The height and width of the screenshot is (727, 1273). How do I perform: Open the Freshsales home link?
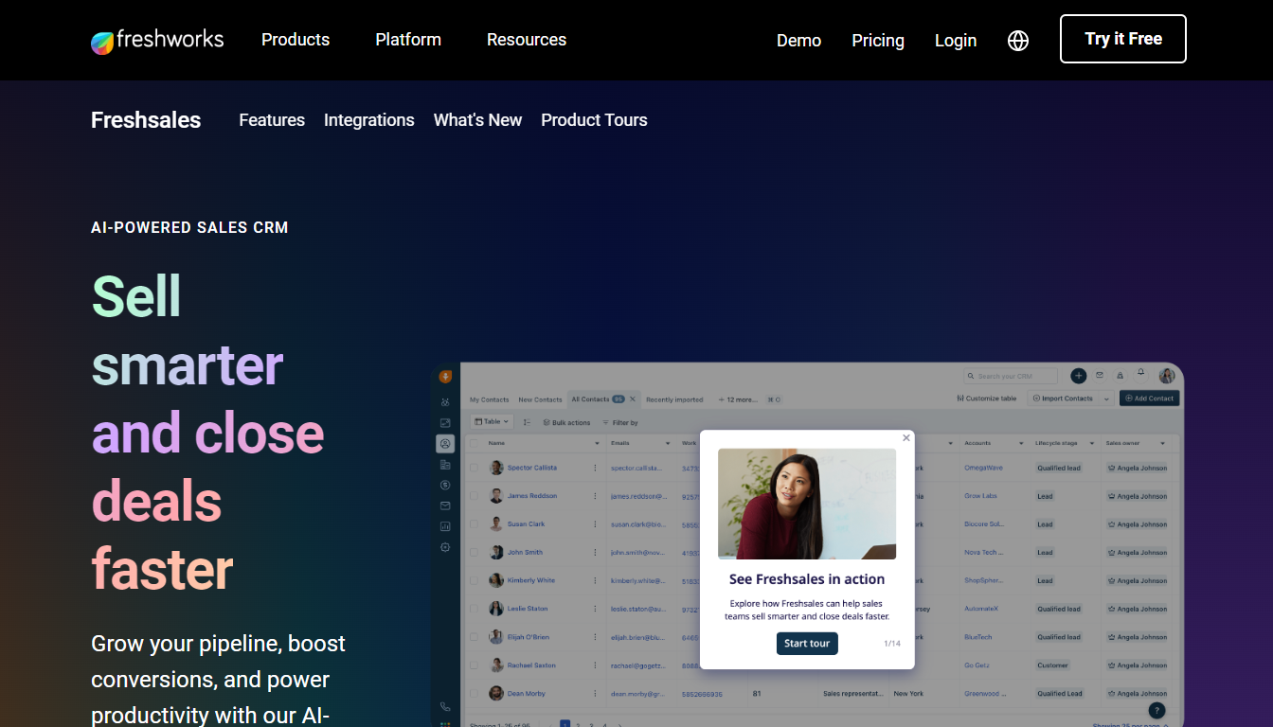coord(146,120)
